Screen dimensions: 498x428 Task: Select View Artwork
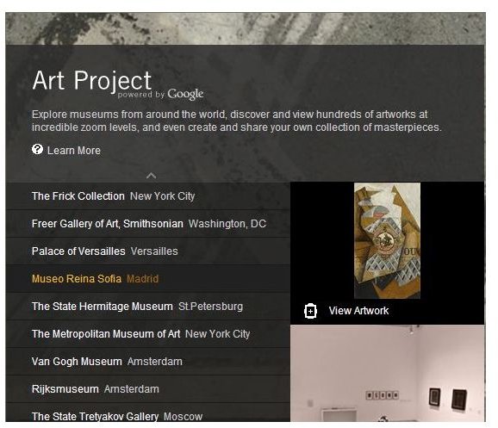358,311
